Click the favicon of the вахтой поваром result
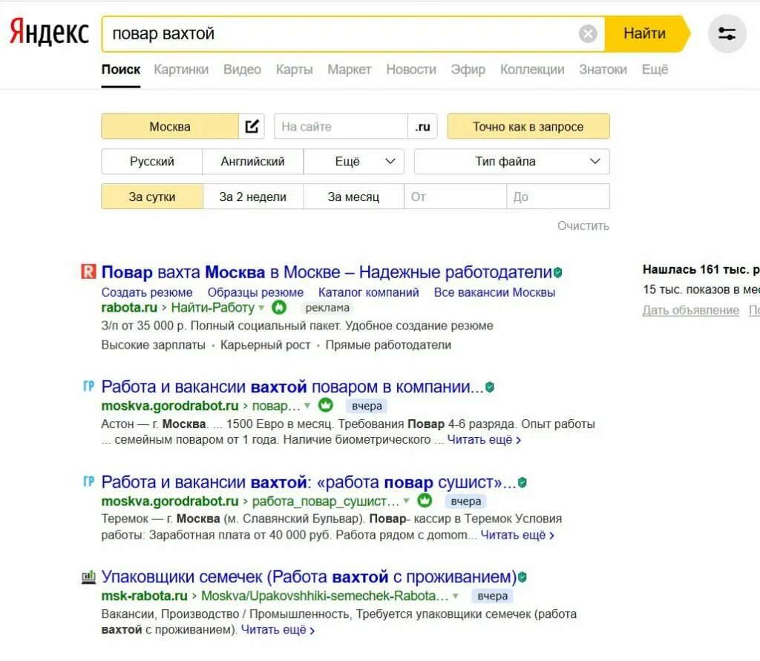This screenshot has width=760, height=661. (88, 387)
